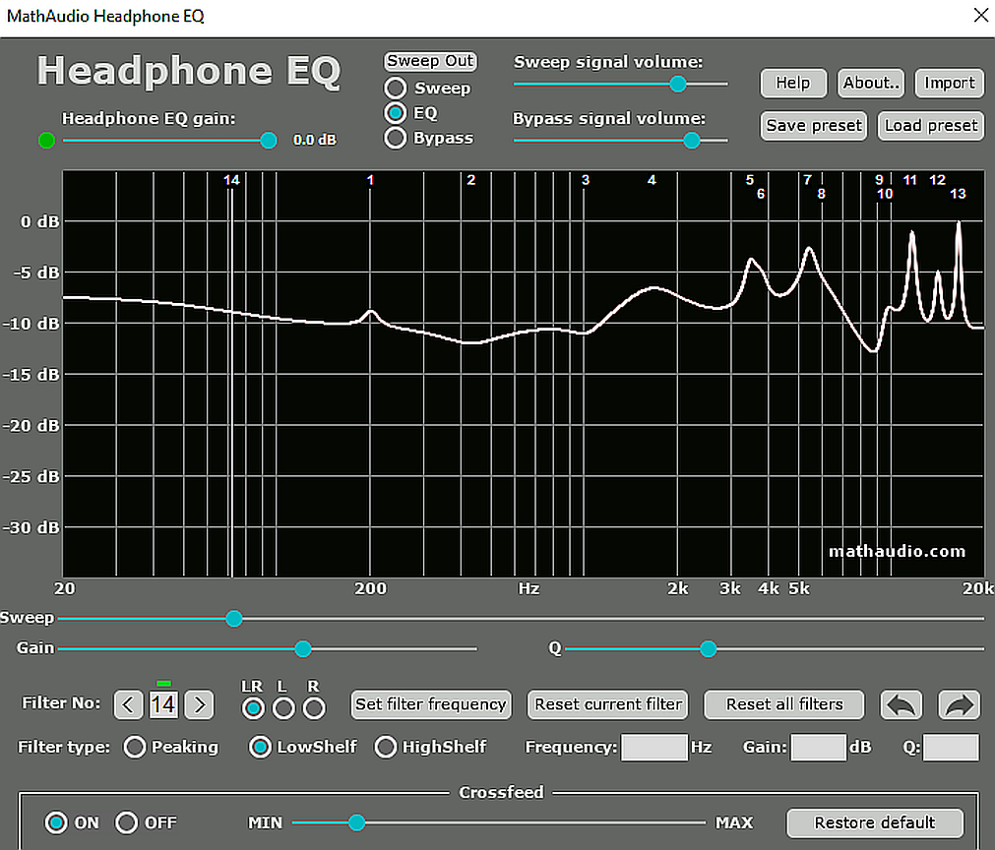
Task: Click the Q slider handle
Action: coord(709,649)
